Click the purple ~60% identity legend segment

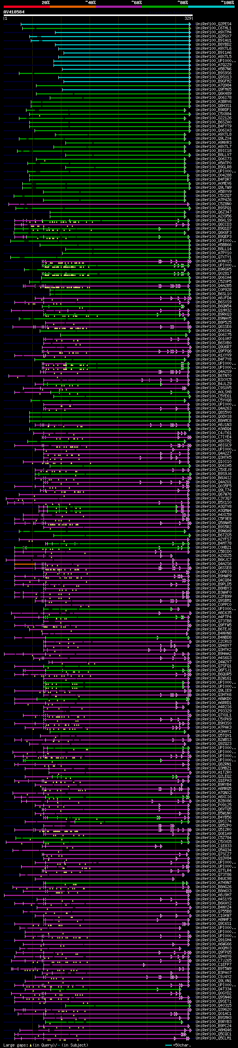[119, 7]
